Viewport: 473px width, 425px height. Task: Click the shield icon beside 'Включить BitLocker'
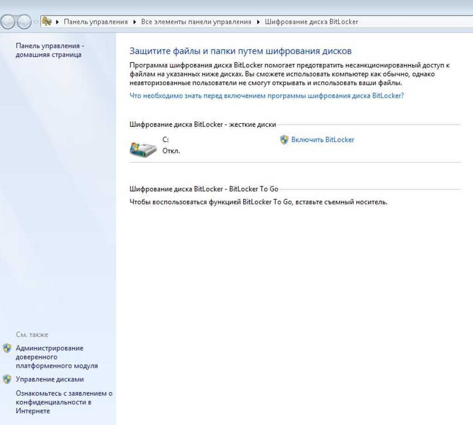click(285, 140)
